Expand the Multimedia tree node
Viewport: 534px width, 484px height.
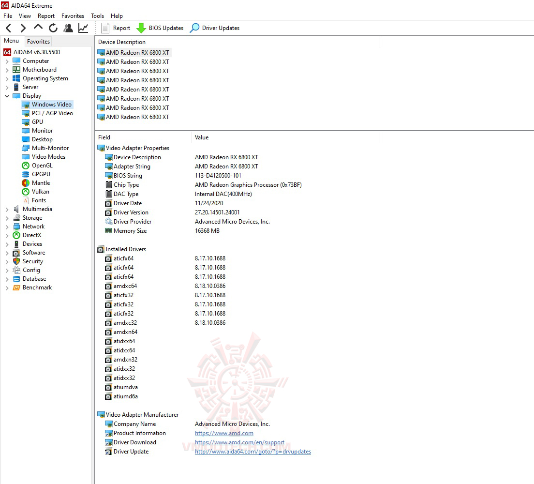[x=7, y=209]
